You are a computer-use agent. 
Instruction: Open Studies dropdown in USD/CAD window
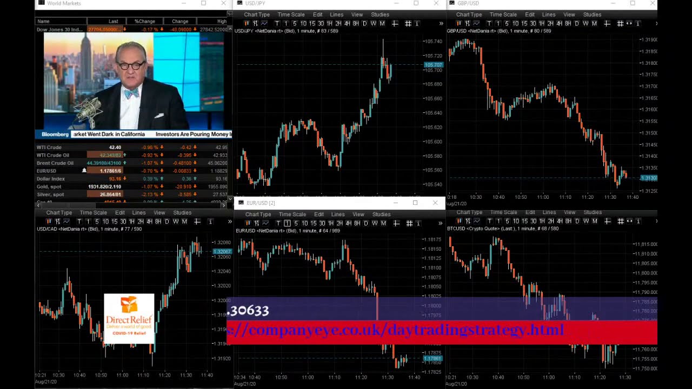(x=182, y=213)
